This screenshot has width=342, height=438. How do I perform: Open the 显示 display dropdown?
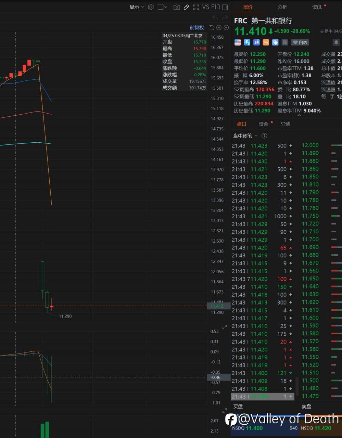pos(137,7)
